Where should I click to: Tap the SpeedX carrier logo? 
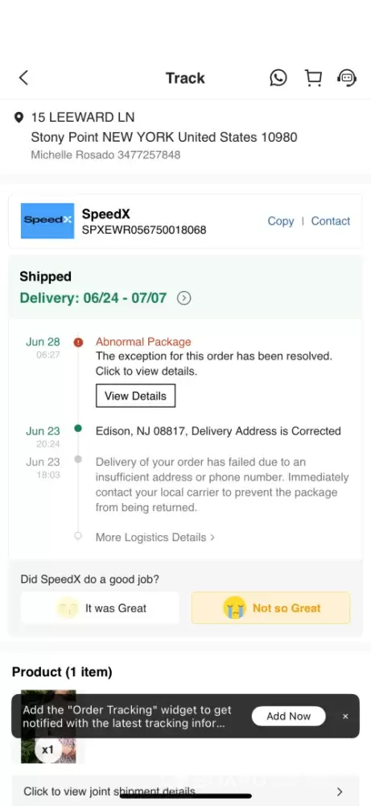point(47,221)
